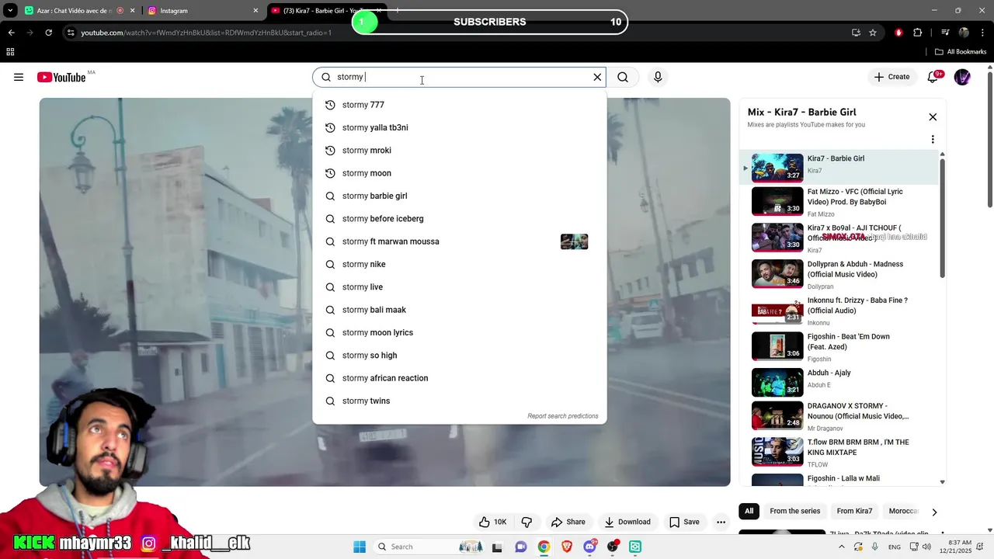
Task: Choose suggestion 'stormy ft marwan moussa'
Action: pyautogui.click(x=459, y=241)
